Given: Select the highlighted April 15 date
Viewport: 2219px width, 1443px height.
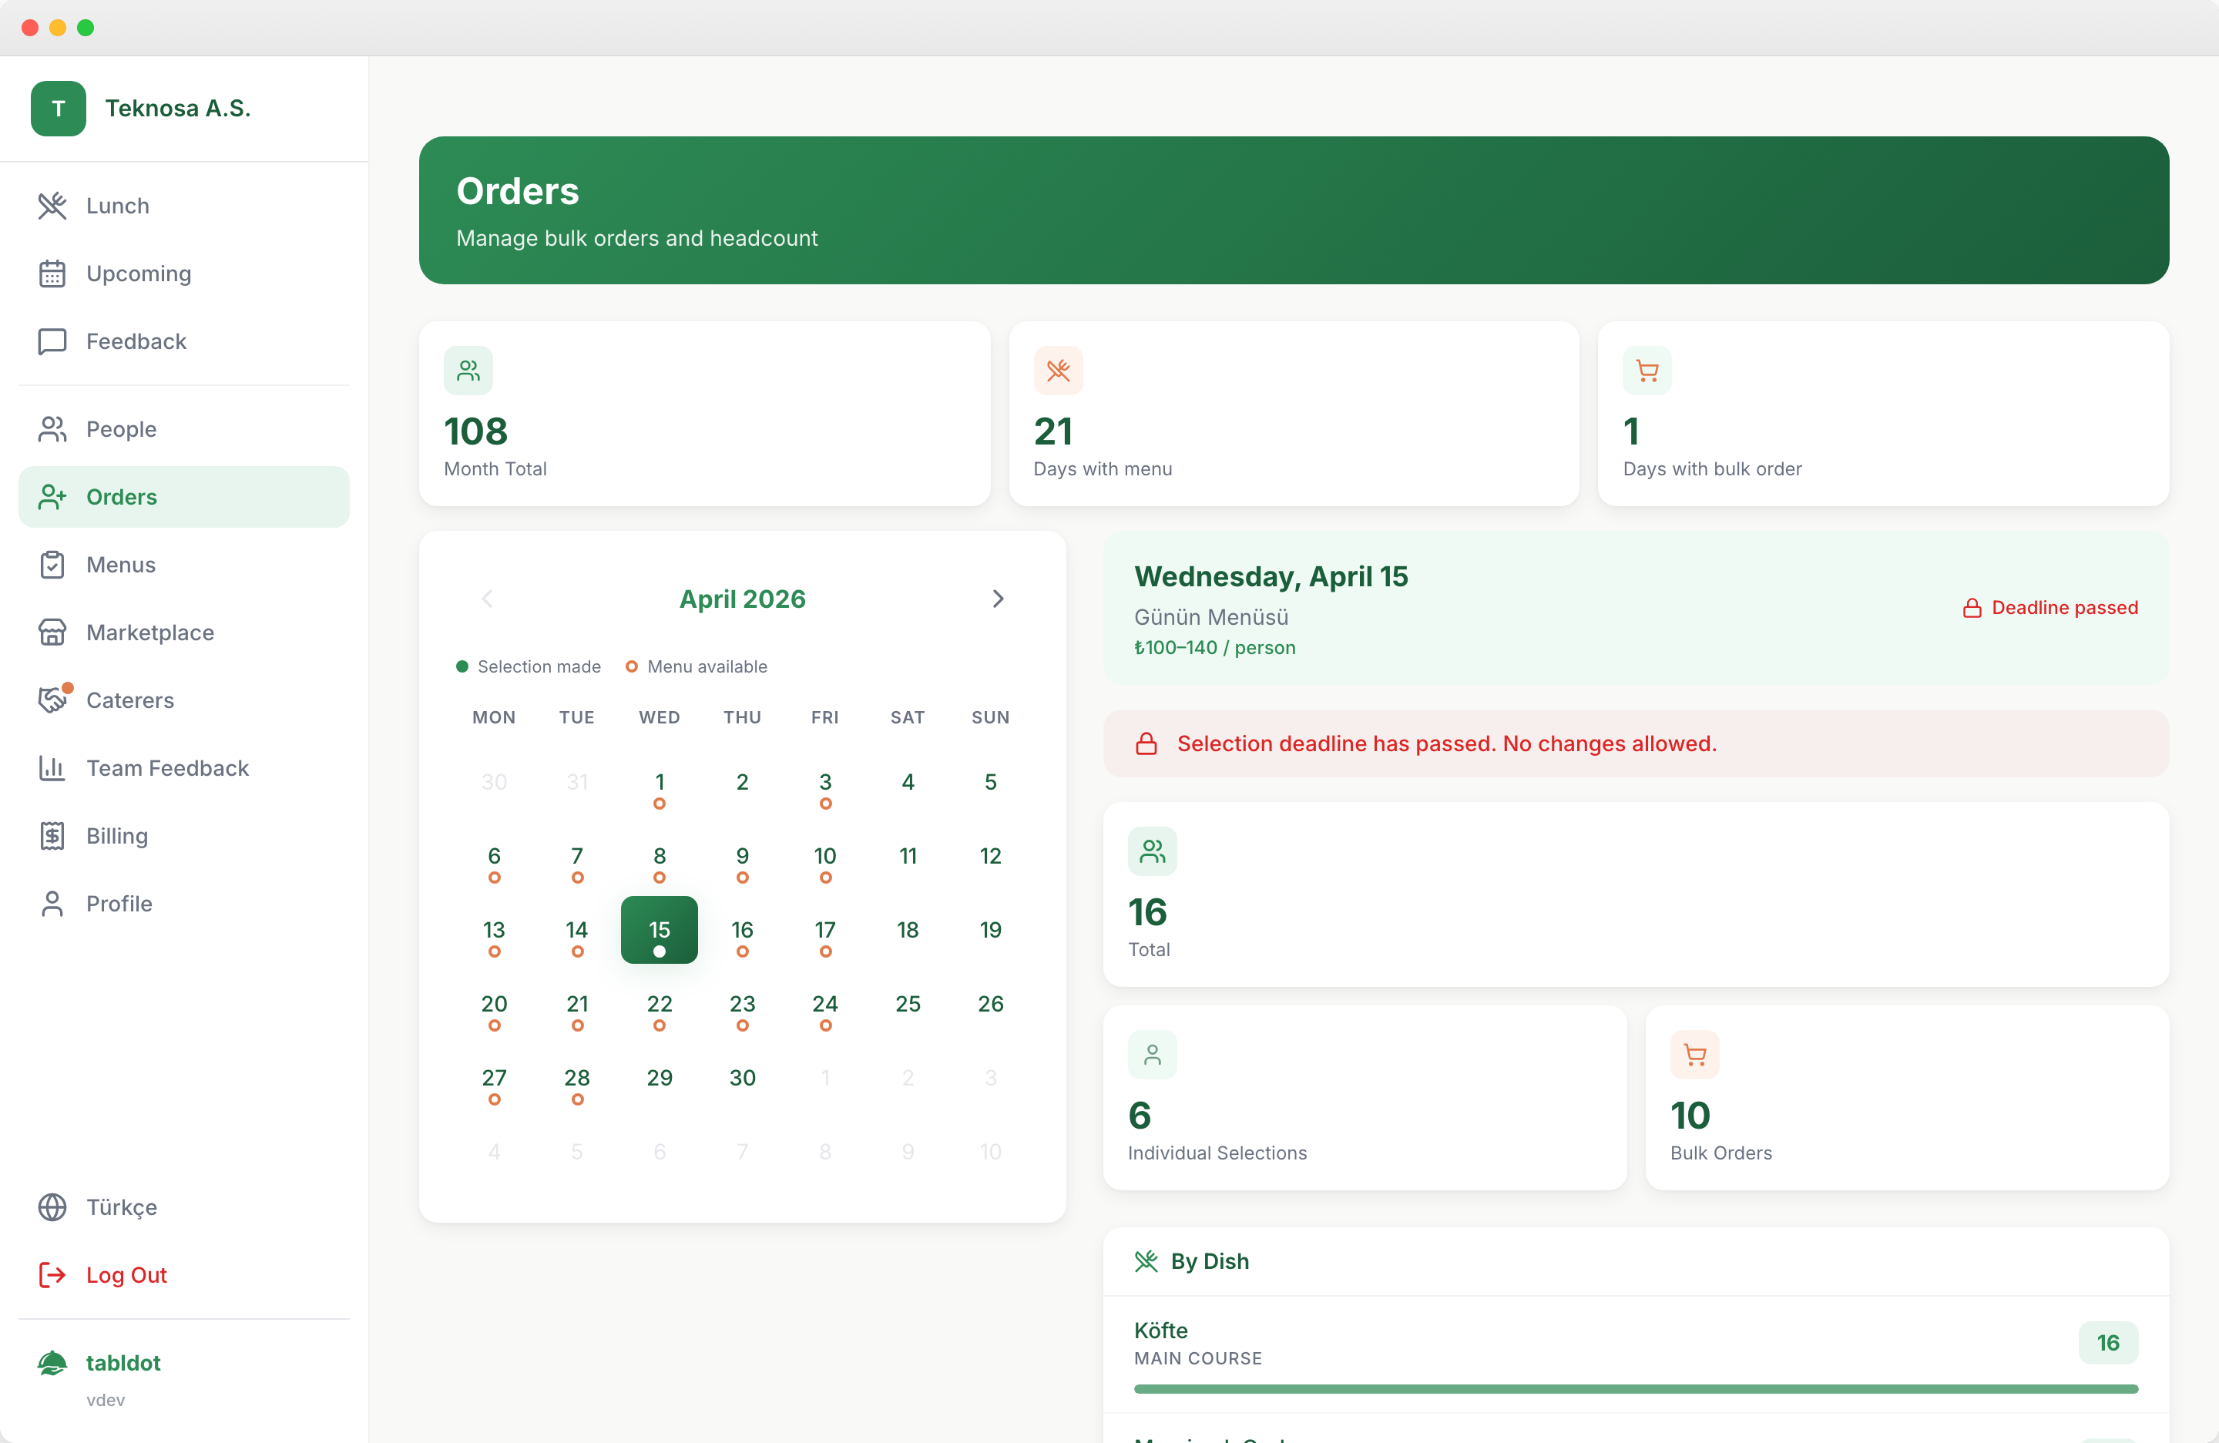Looking at the screenshot, I should coord(660,931).
